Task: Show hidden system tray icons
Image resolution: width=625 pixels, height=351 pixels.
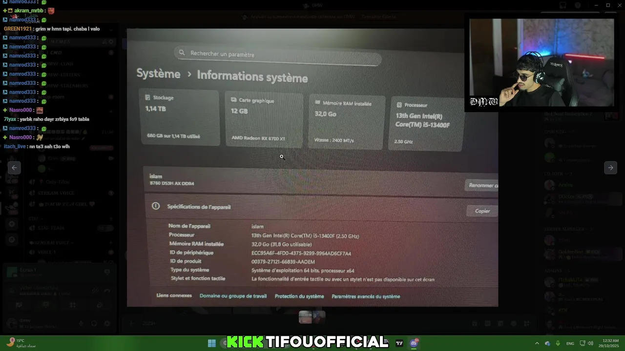Action: (x=537, y=343)
